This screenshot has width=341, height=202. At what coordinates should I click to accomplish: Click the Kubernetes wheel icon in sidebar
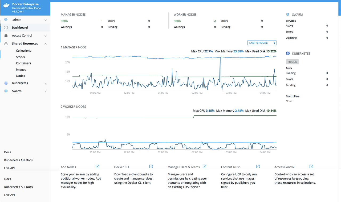6,83
